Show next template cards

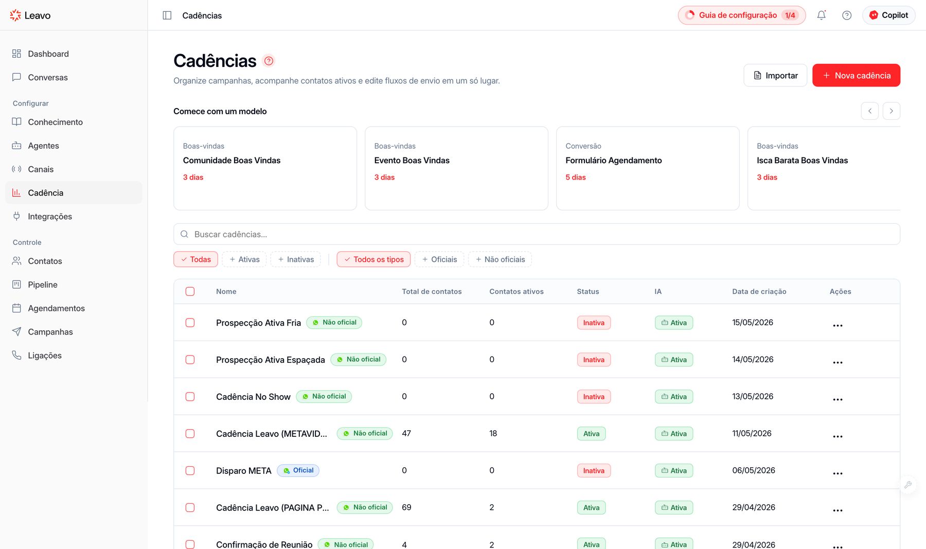point(892,111)
